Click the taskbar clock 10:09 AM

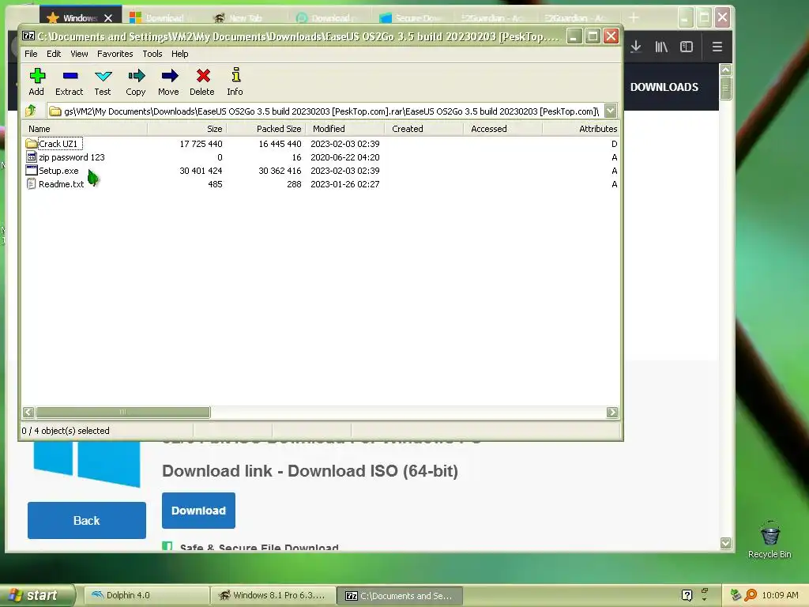[x=780, y=595]
